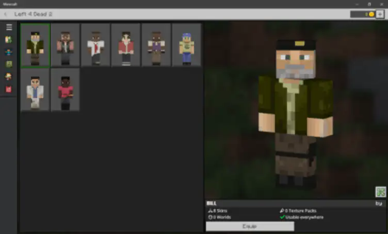Image resolution: width=388 pixels, height=234 pixels.
Task: Open the two-characters sidebar icon
Action: coord(9,40)
